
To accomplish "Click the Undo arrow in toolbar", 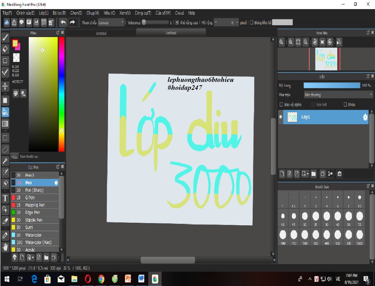I will coord(63,22).
